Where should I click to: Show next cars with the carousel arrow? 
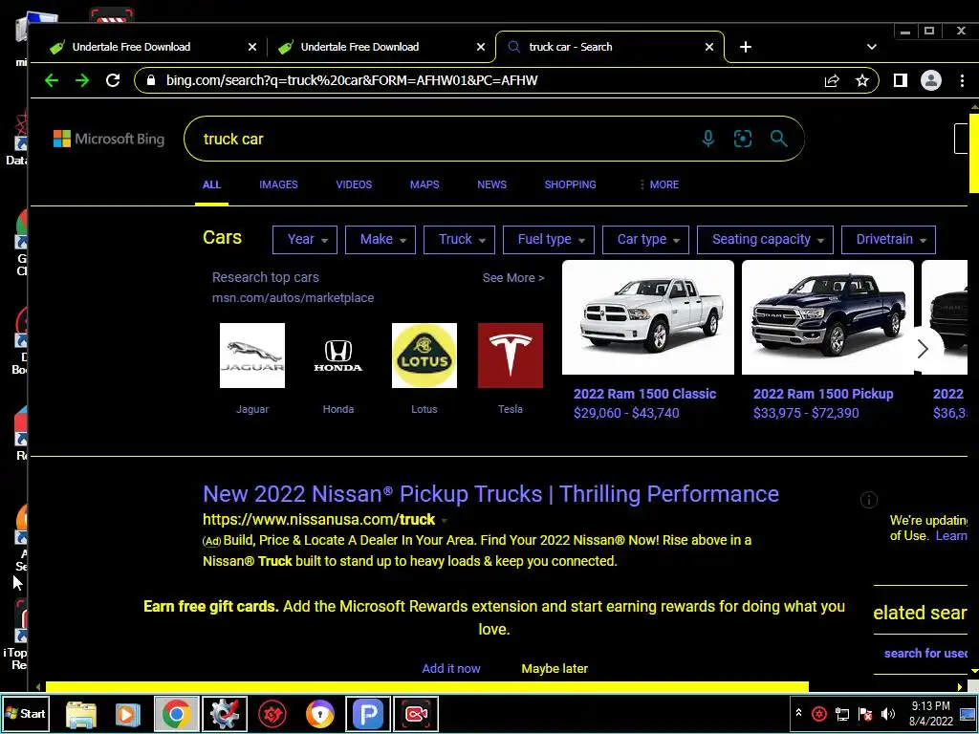click(x=923, y=349)
